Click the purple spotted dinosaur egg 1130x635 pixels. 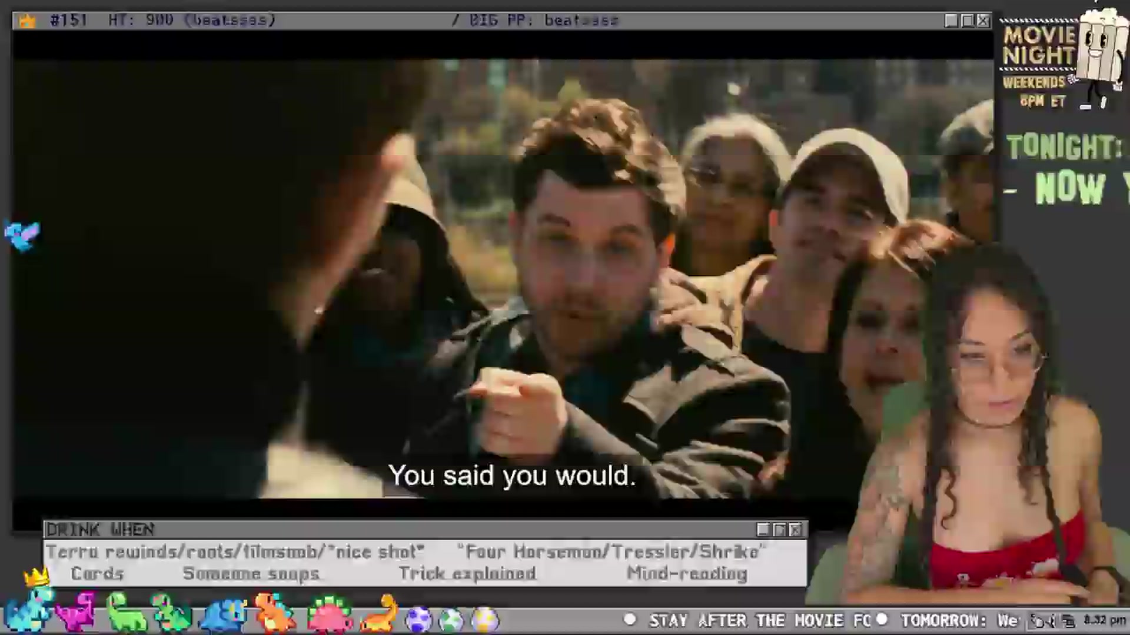(x=418, y=620)
